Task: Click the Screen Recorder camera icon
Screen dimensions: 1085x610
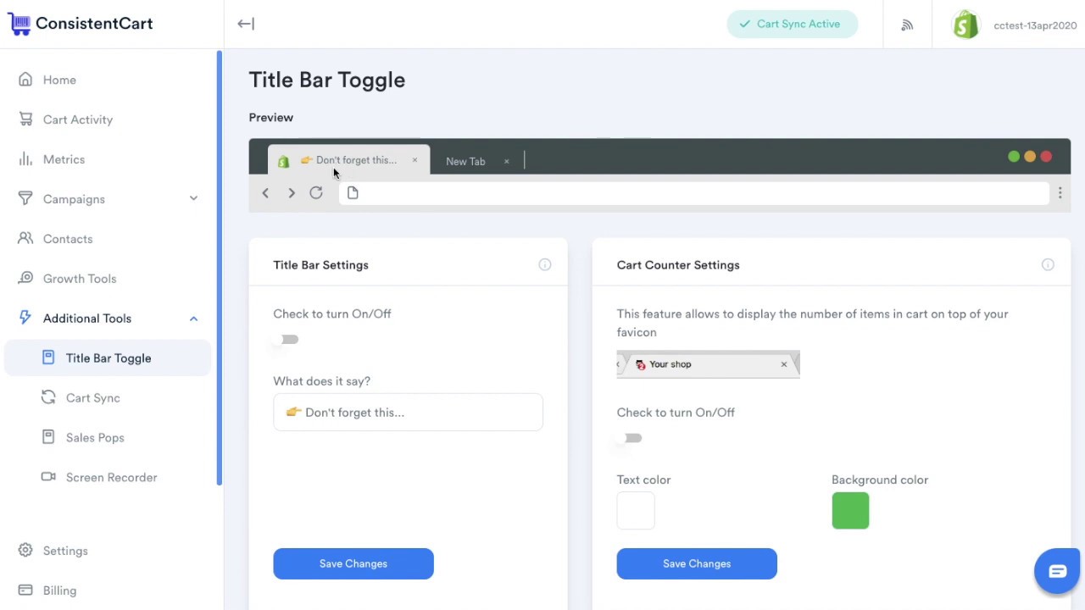Action: click(48, 478)
